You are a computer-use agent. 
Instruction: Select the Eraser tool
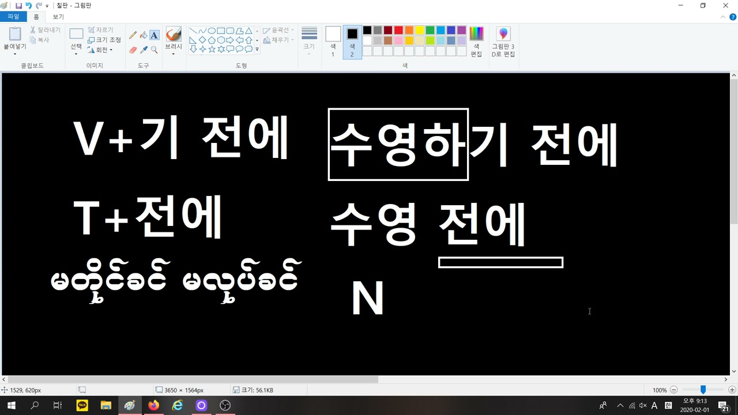(133, 50)
